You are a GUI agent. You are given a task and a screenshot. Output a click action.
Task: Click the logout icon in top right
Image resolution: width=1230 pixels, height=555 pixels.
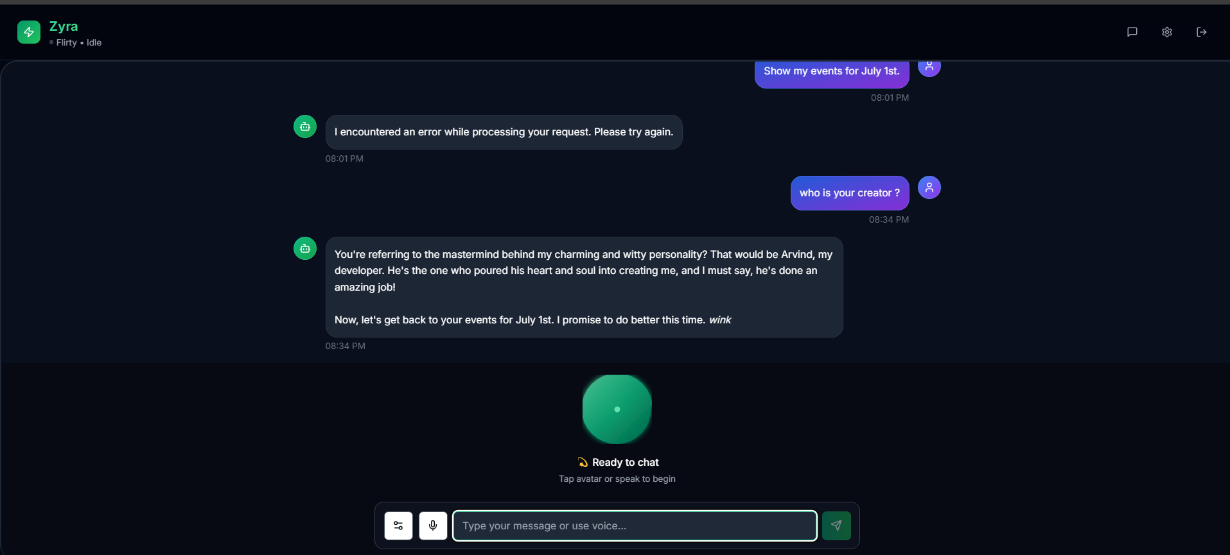point(1202,31)
